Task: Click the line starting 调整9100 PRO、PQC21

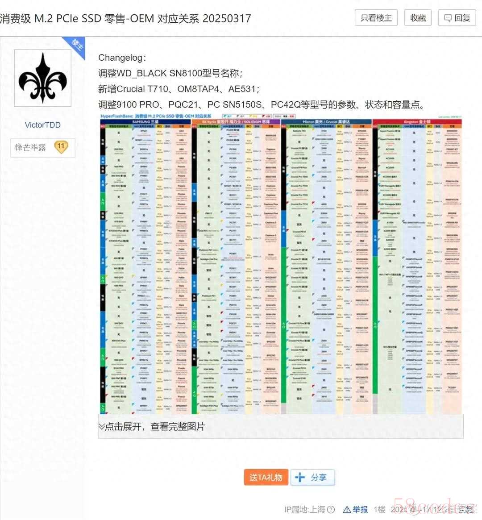Action: tap(262, 105)
